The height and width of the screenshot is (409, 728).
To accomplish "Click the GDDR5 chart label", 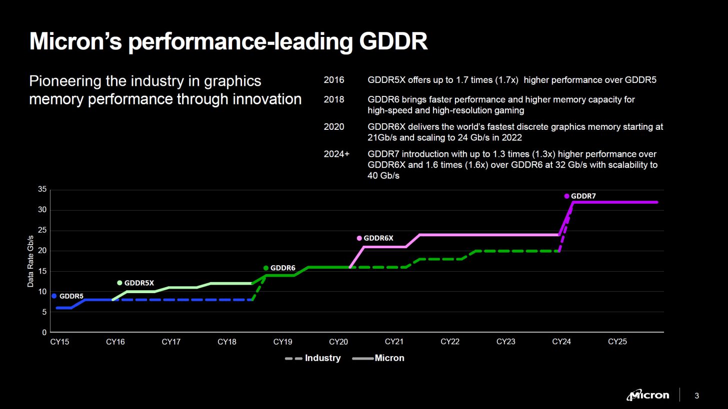I will pos(71,296).
